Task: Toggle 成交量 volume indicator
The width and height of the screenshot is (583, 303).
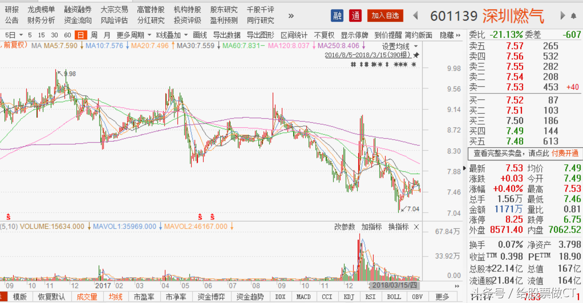Action: coord(87,297)
